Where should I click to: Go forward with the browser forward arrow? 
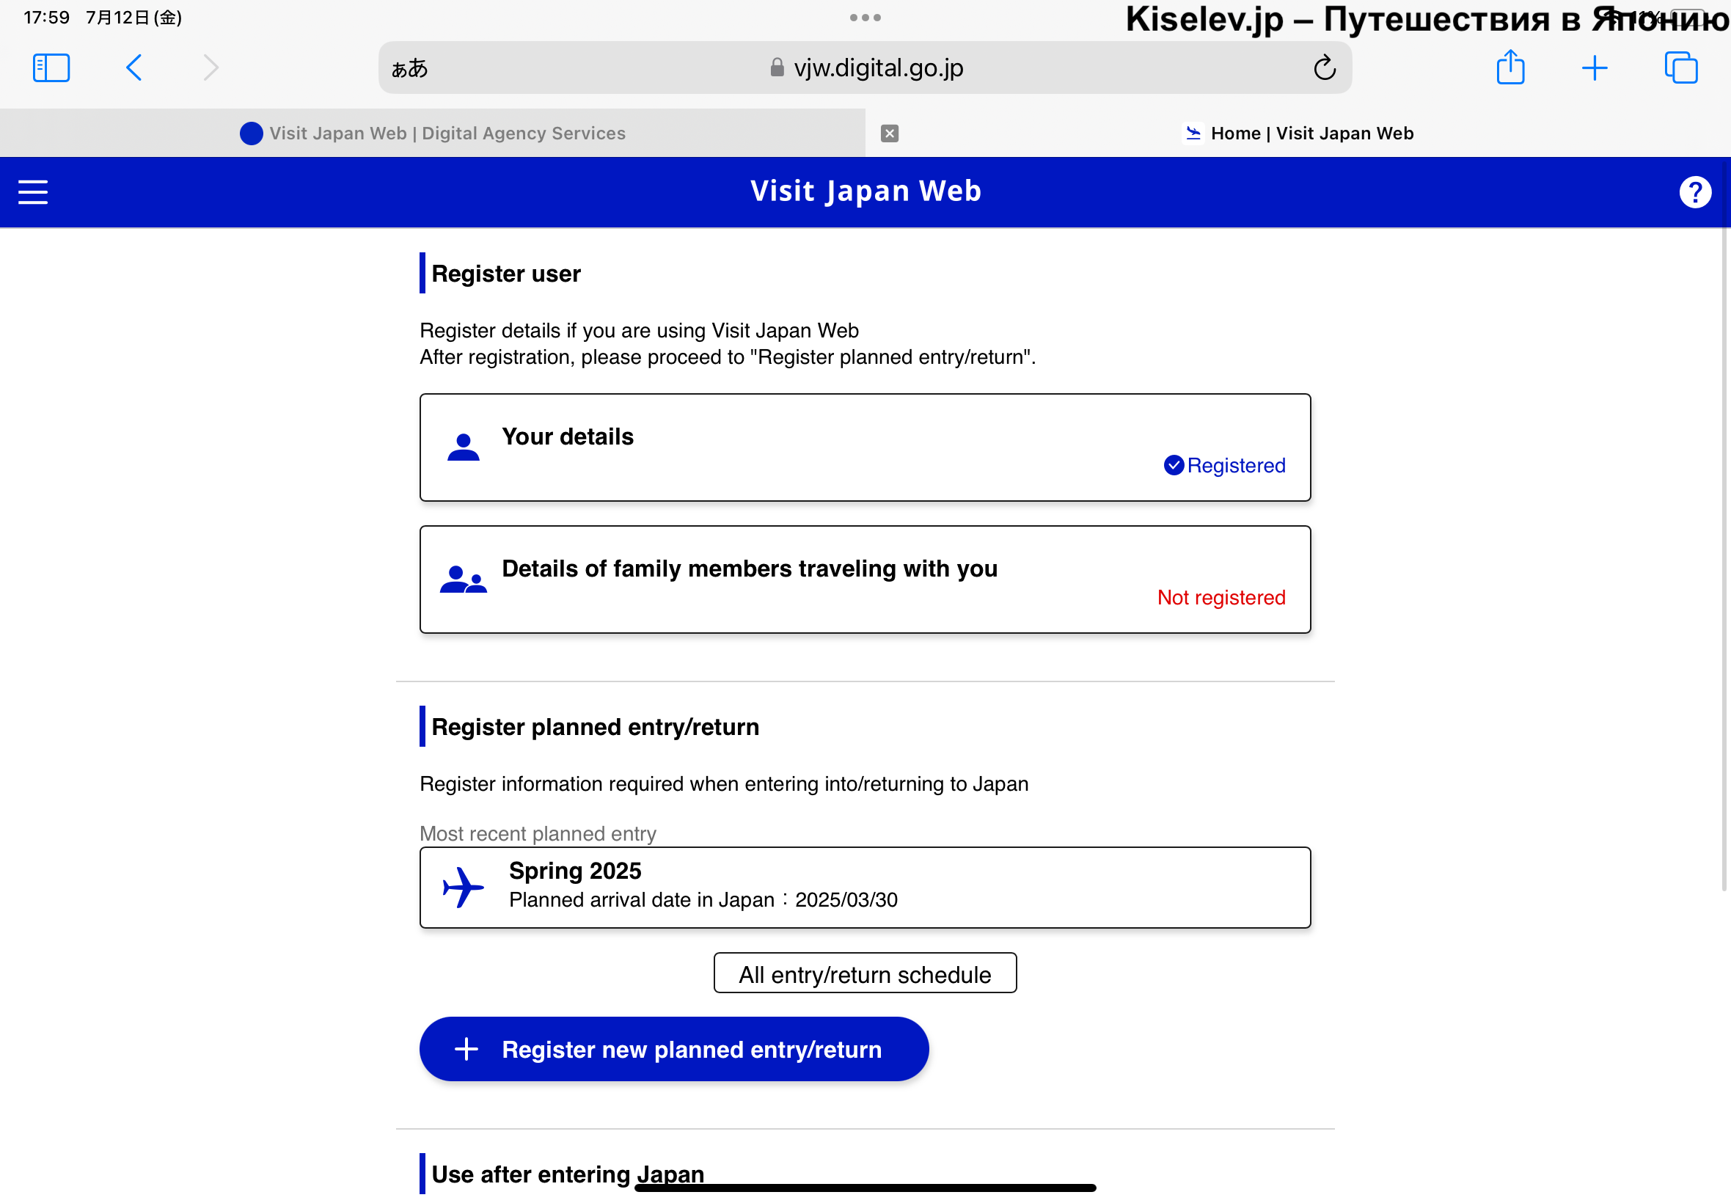211,67
